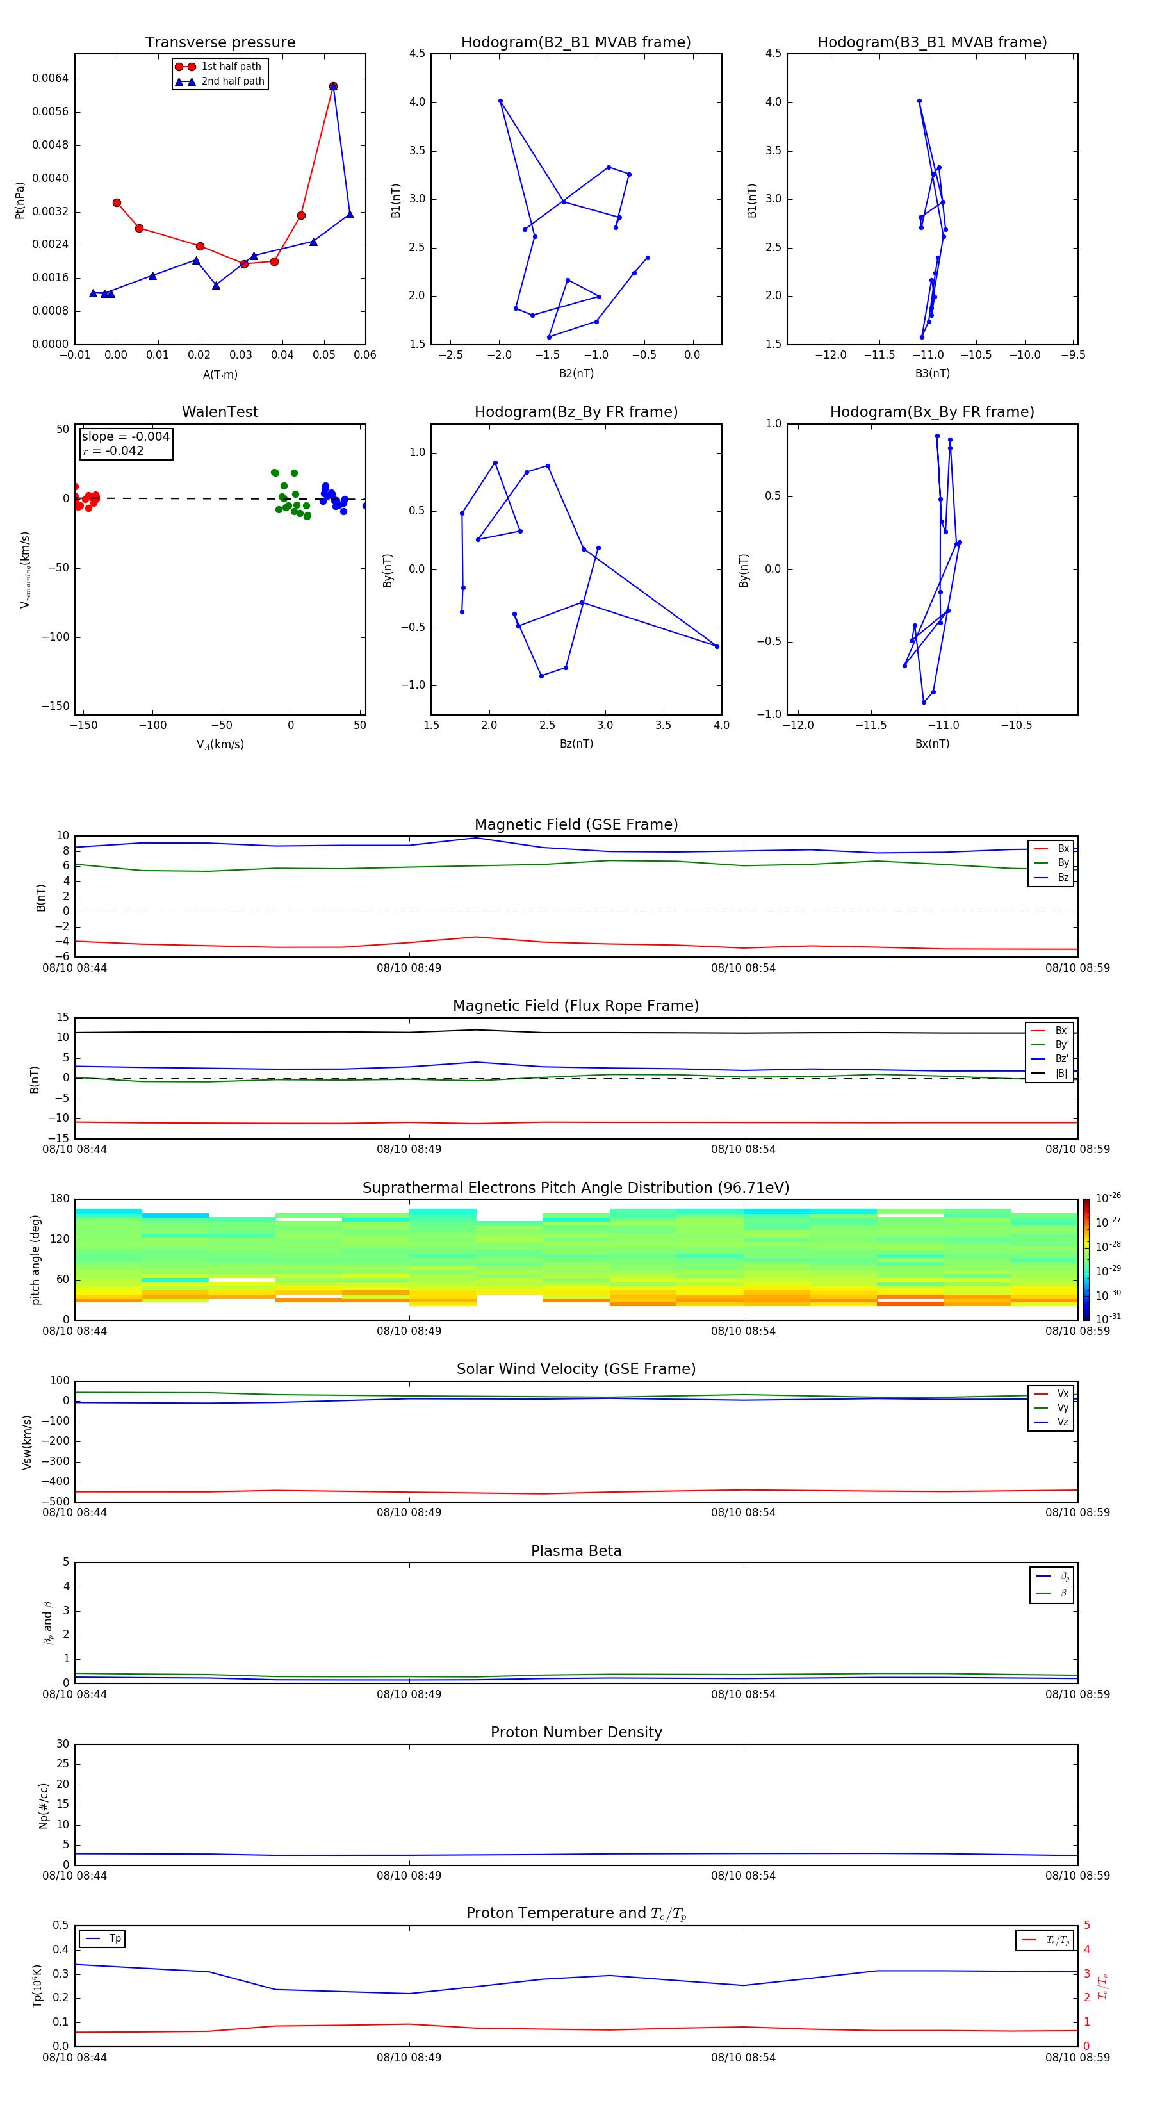Click the Bz' entry in Flux Rope legend
The image size is (1153, 2114).
click(x=1050, y=1060)
